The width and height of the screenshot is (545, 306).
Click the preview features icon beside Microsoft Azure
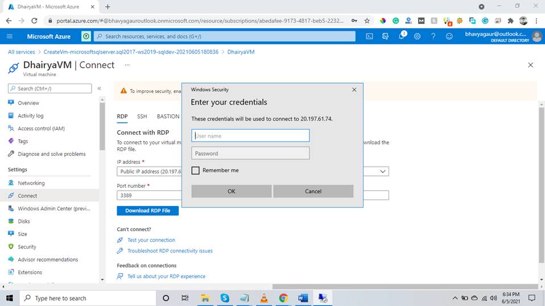[x=86, y=36]
